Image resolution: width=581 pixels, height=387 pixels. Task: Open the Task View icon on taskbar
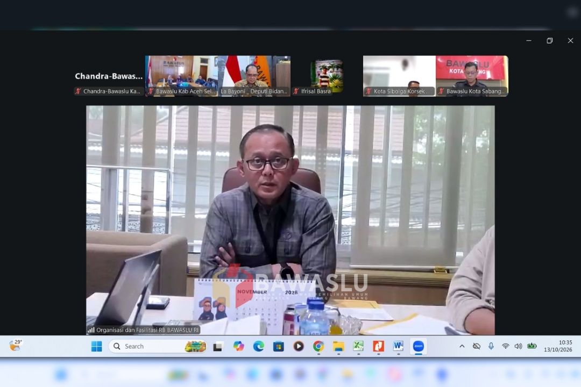coord(218,347)
